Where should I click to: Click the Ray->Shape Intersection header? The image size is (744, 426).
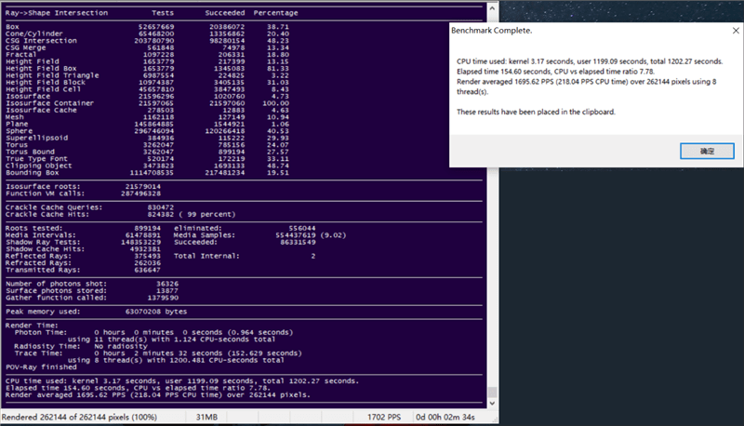click(57, 13)
